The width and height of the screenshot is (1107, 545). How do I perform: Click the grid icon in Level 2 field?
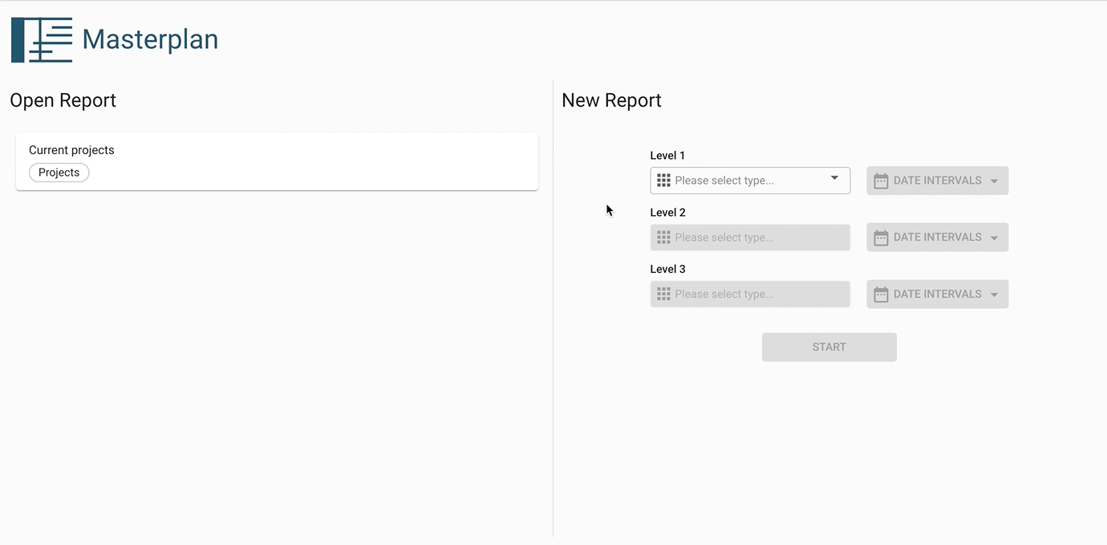(x=663, y=238)
